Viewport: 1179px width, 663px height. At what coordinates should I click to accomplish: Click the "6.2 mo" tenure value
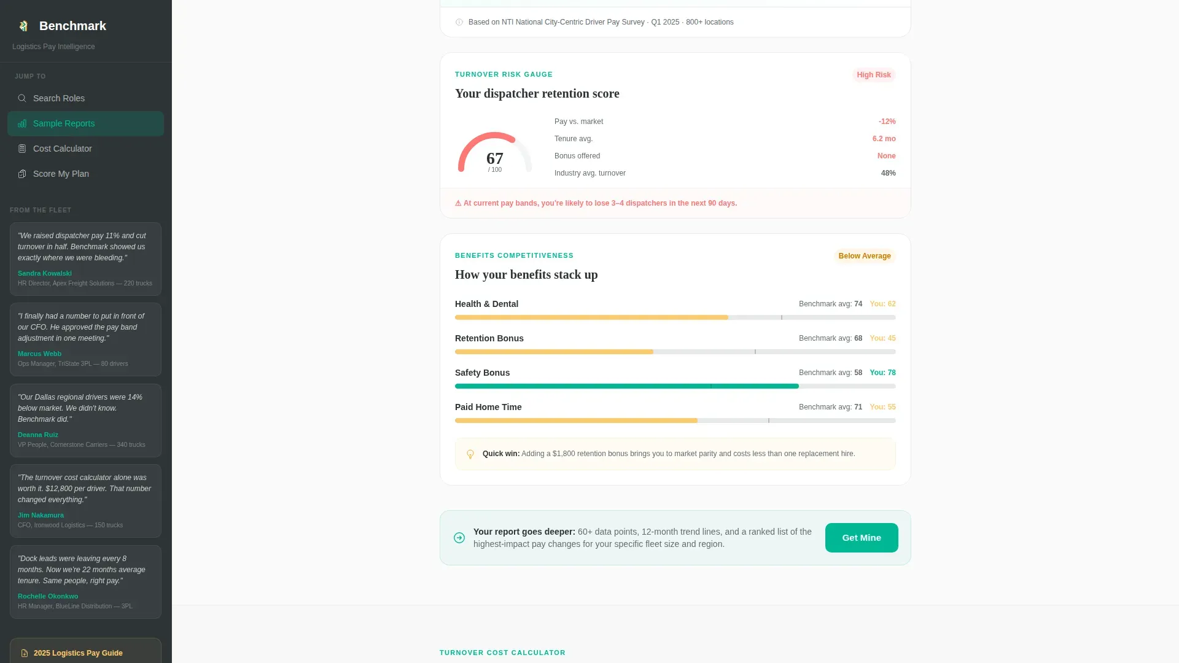884,139
